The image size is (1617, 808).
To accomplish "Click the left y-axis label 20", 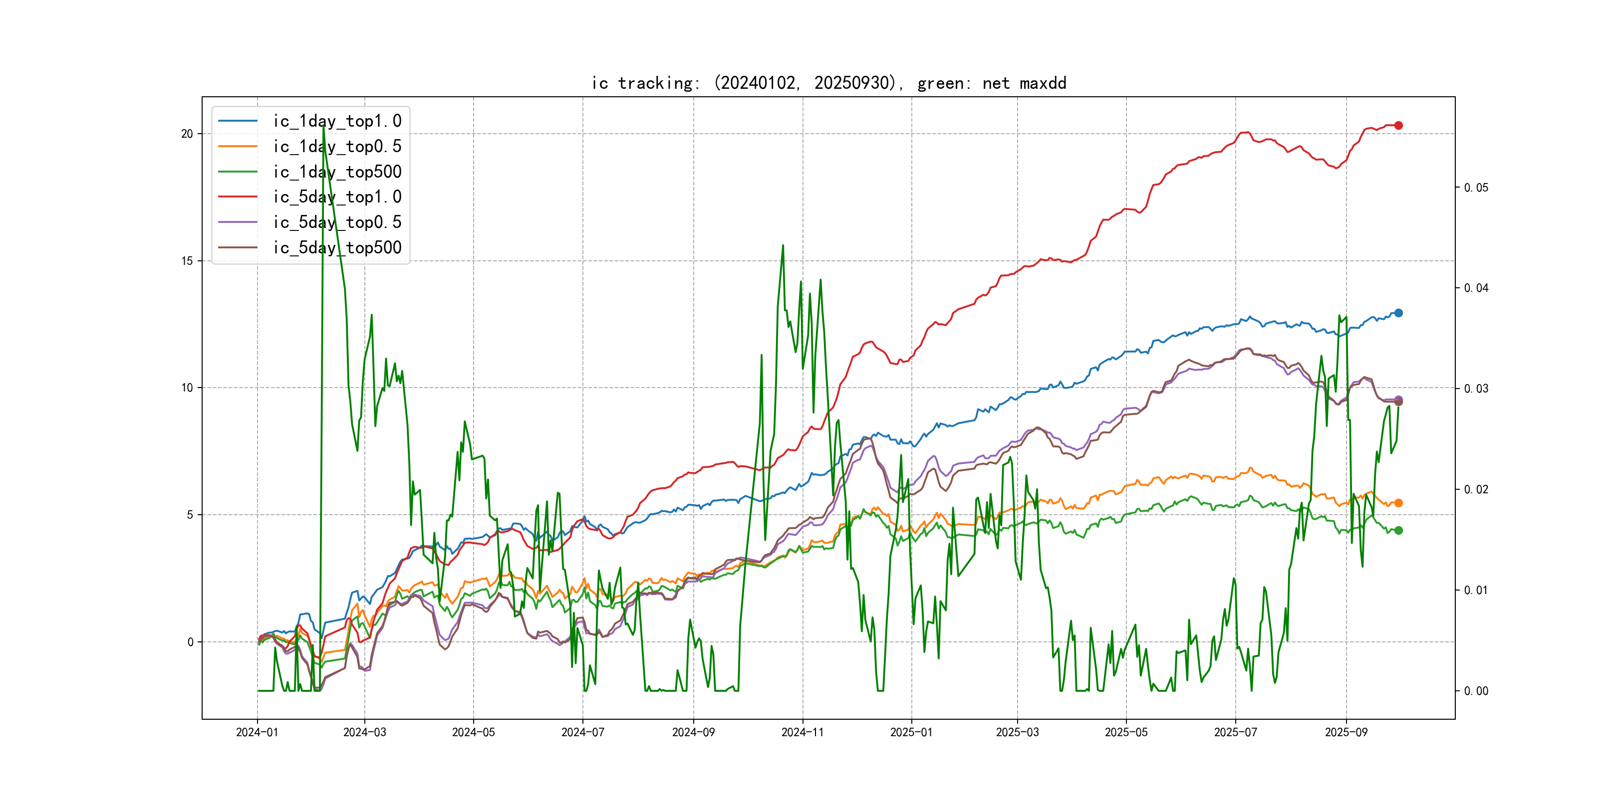I will coord(187,134).
